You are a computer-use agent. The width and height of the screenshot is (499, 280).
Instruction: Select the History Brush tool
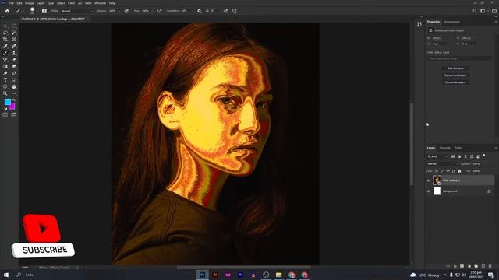point(5,60)
